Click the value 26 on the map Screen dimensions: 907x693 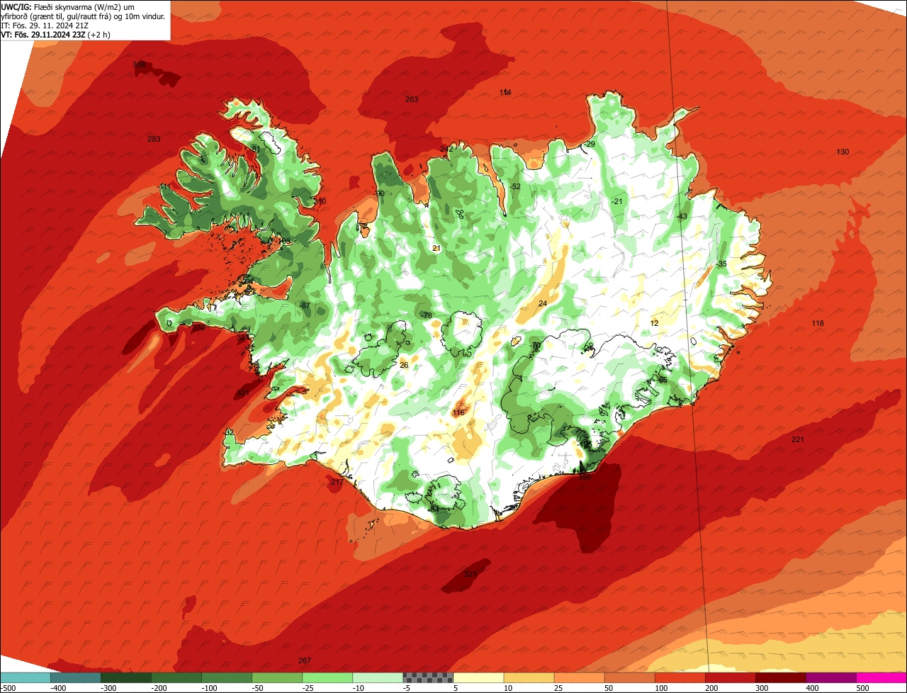(x=404, y=365)
